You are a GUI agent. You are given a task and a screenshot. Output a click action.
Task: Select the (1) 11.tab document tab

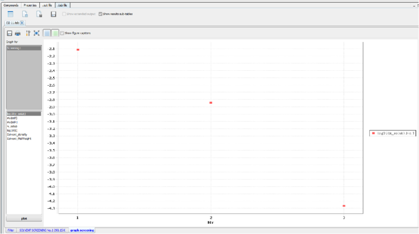coord(13,23)
